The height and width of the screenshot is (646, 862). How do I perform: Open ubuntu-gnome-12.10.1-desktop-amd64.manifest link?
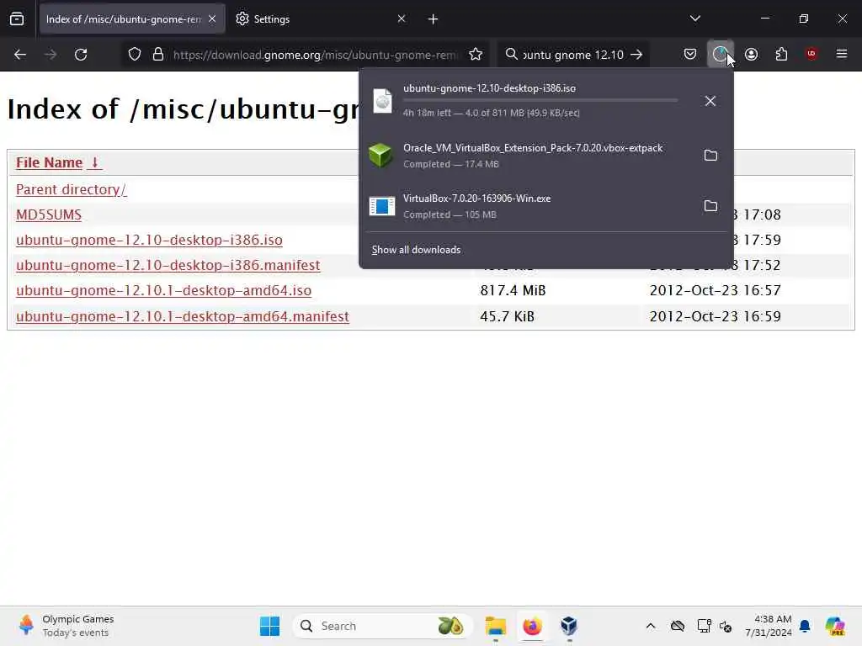(183, 317)
